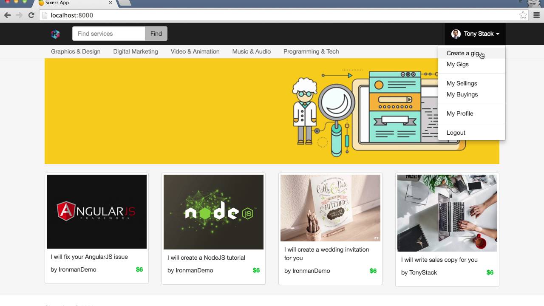Click the $6 price on sales copy gig

(490, 273)
